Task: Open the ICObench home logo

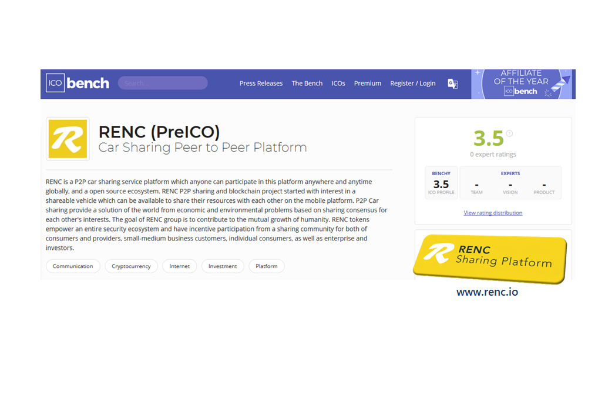Action: [78, 83]
